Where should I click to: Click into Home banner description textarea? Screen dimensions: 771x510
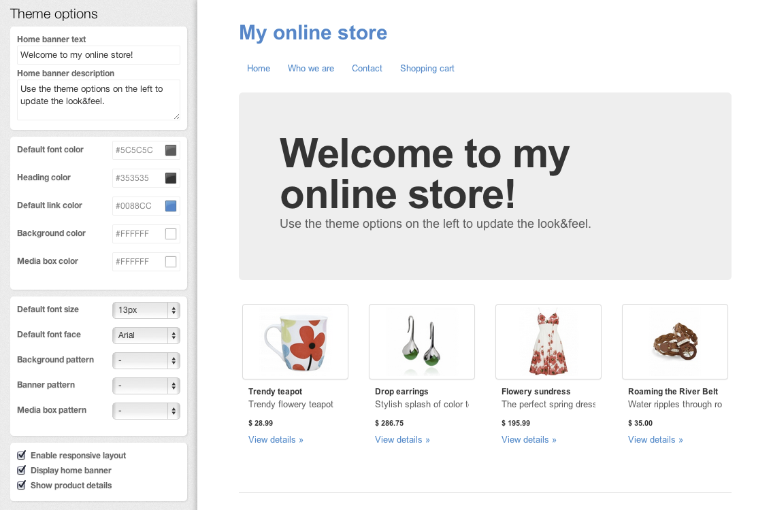click(99, 100)
